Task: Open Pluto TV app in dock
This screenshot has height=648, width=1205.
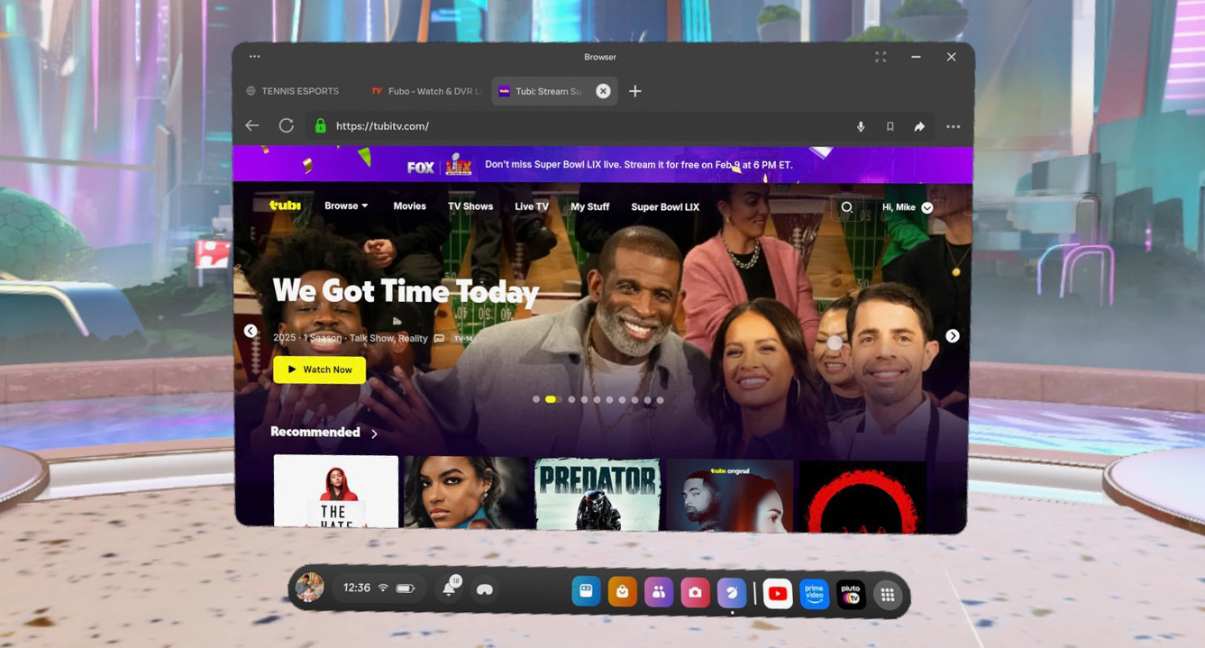Action: (x=851, y=593)
